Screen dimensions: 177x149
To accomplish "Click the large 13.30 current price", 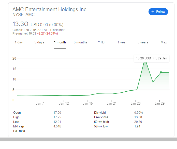I will [x=20, y=24].
